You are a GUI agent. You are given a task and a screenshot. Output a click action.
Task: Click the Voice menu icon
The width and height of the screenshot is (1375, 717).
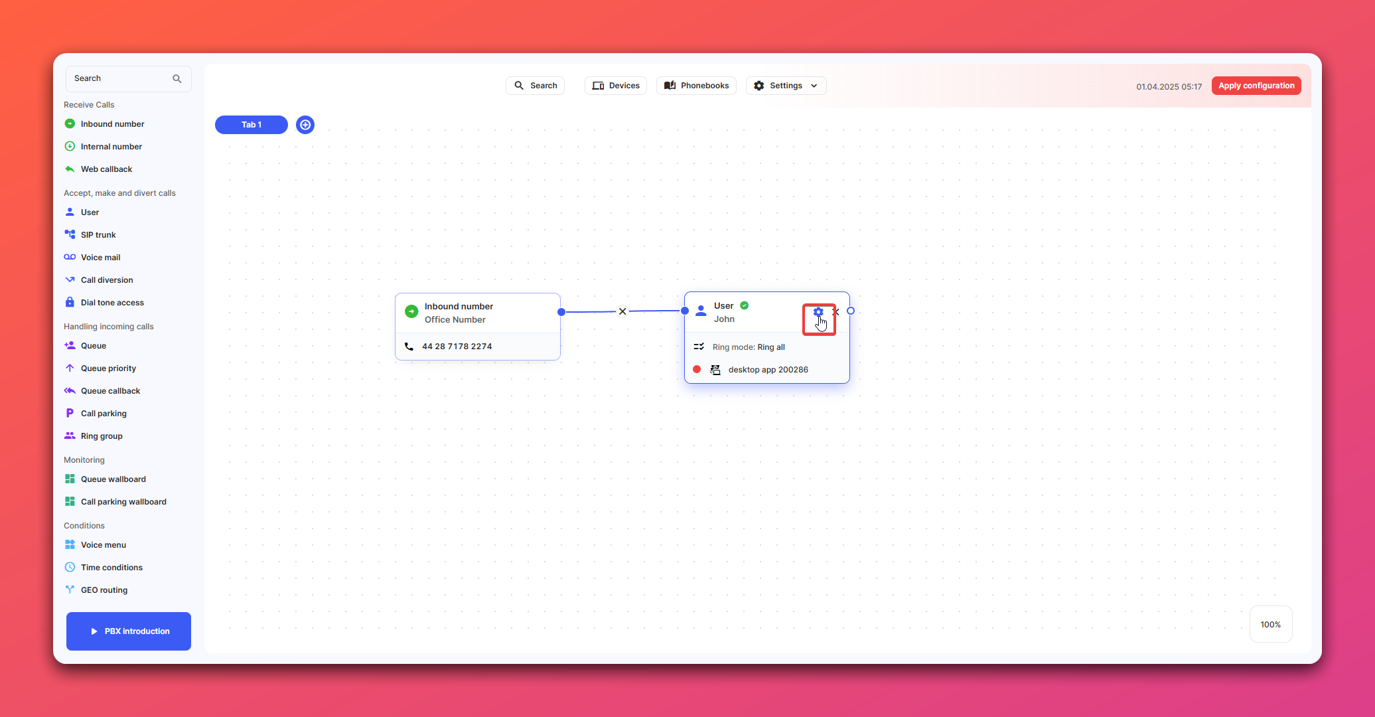(x=70, y=544)
